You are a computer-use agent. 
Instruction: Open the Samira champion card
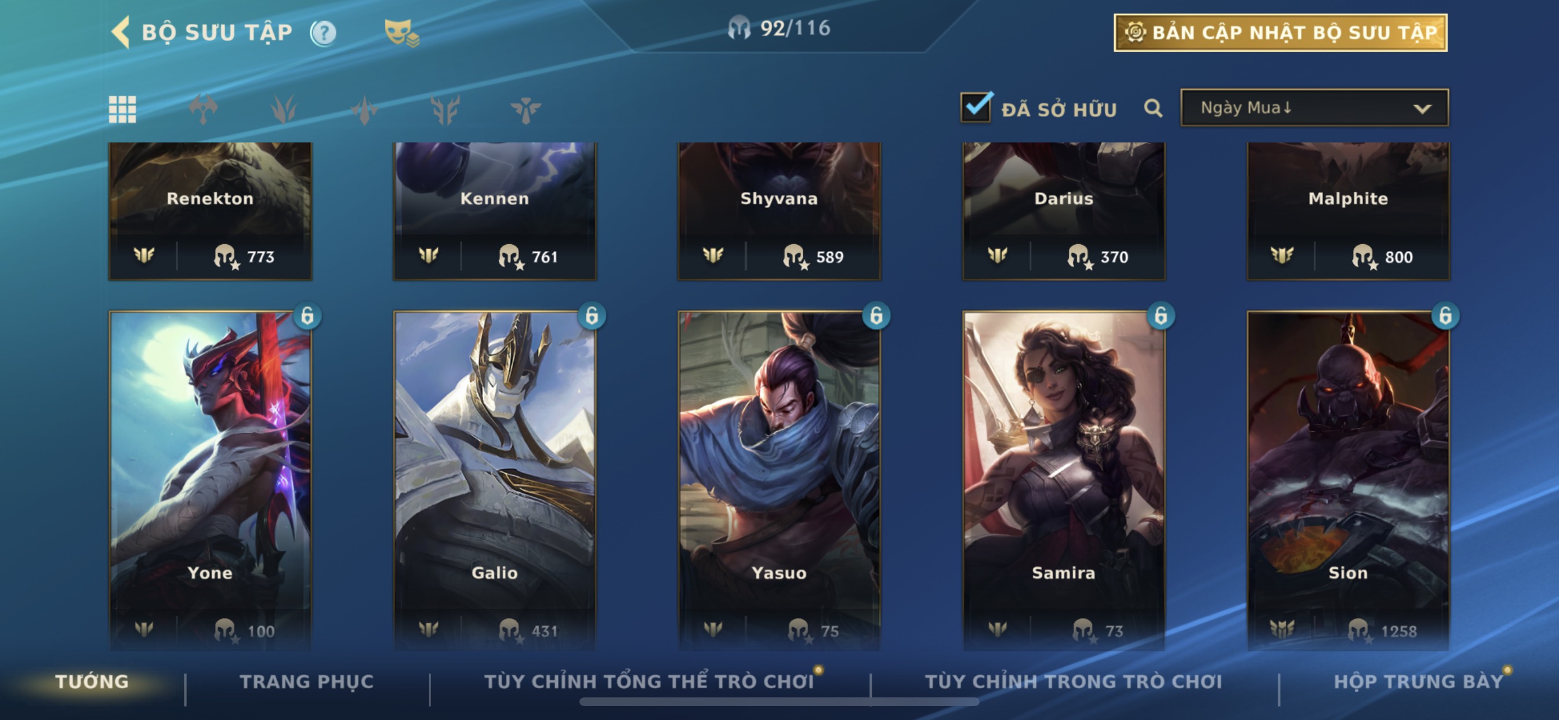(x=1063, y=481)
